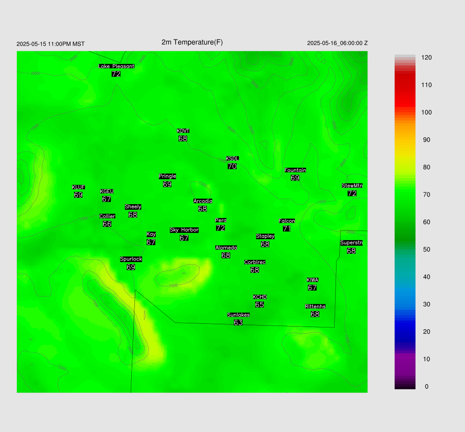Click KSDL temperature value 70
The image size is (465, 432).
(232, 166)
